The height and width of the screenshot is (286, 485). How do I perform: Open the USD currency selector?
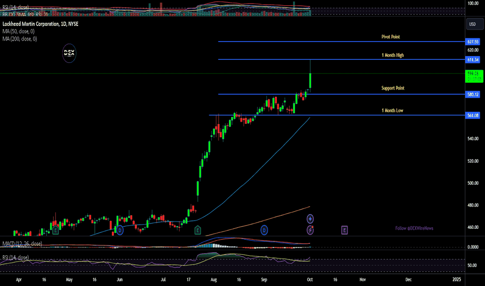click(x=474, y=24)
